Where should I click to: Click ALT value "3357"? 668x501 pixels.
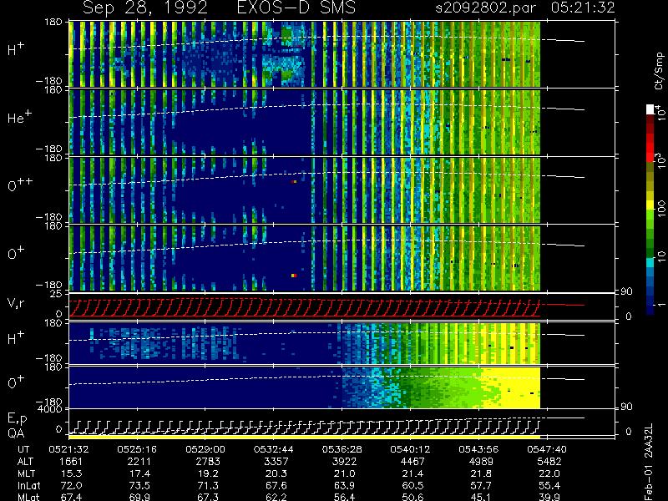(x=276, y=462)
